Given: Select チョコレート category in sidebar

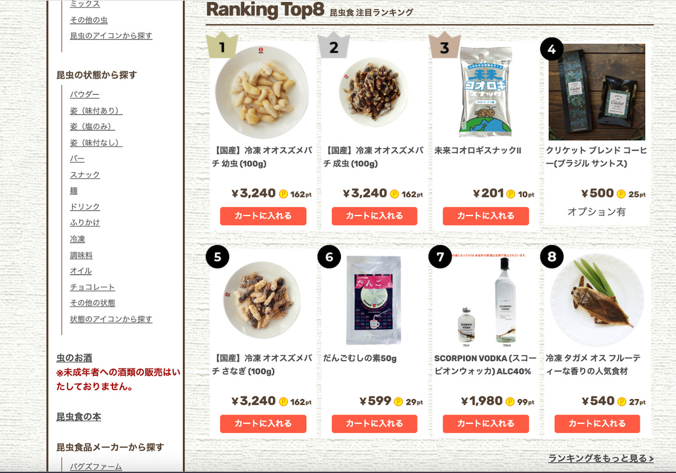Looking at the screenshot, I should pos(92,287).
